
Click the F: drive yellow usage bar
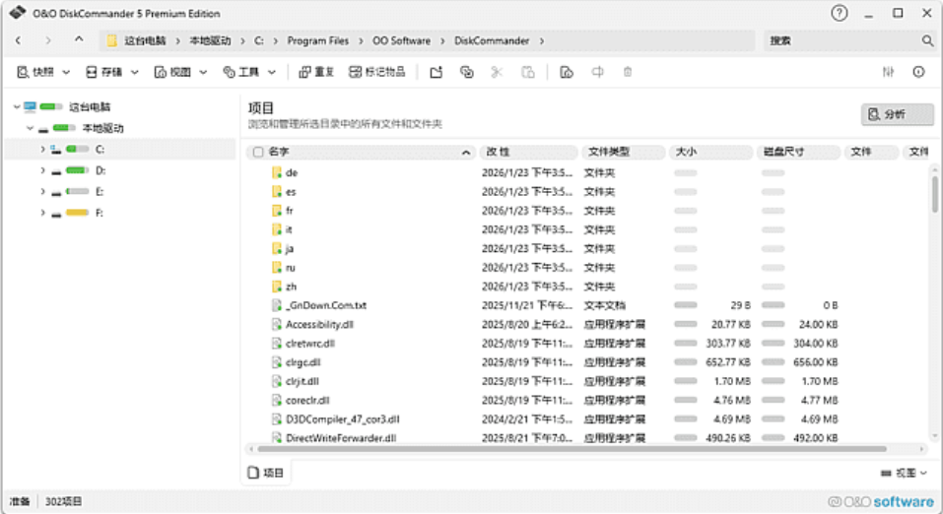pyautogui.click(x=77, y=213)
